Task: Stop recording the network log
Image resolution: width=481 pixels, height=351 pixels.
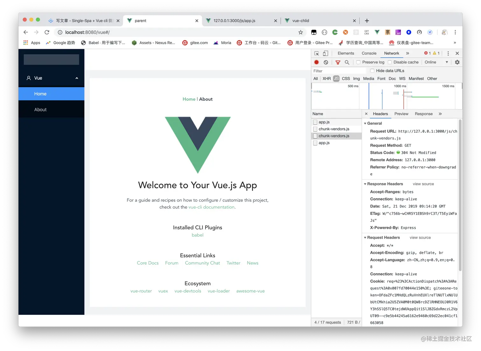Action: pyautogui.click(x=317, y=62)
